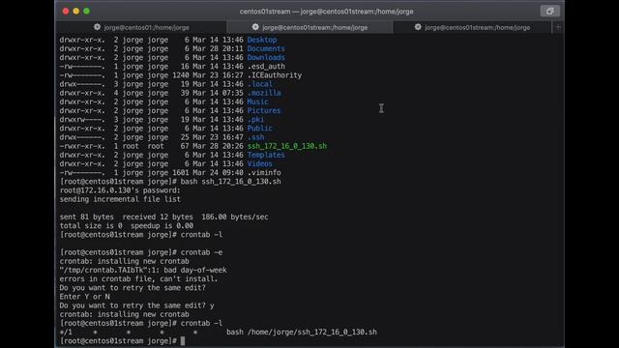Viewport: 619px width, 348px height.
Task: Click 'Do you want to retry' line answered y
Action: click(x=137, y=305)
